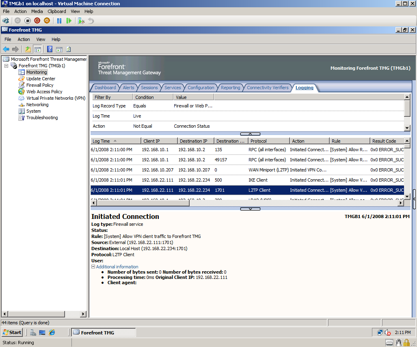Select Web Access Policy node
Viewport: 417px width, 347px height.
(x=44, y=92)
